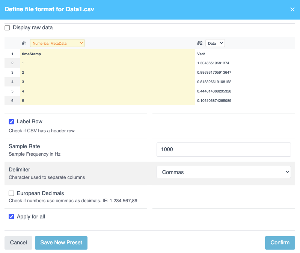
Task: Expand the Delimiter Commas dropdown
Action: point(223,172)
